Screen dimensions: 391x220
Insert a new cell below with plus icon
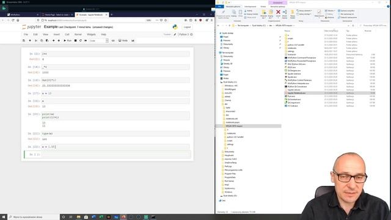pyautogui.click(x=30, y=40)
